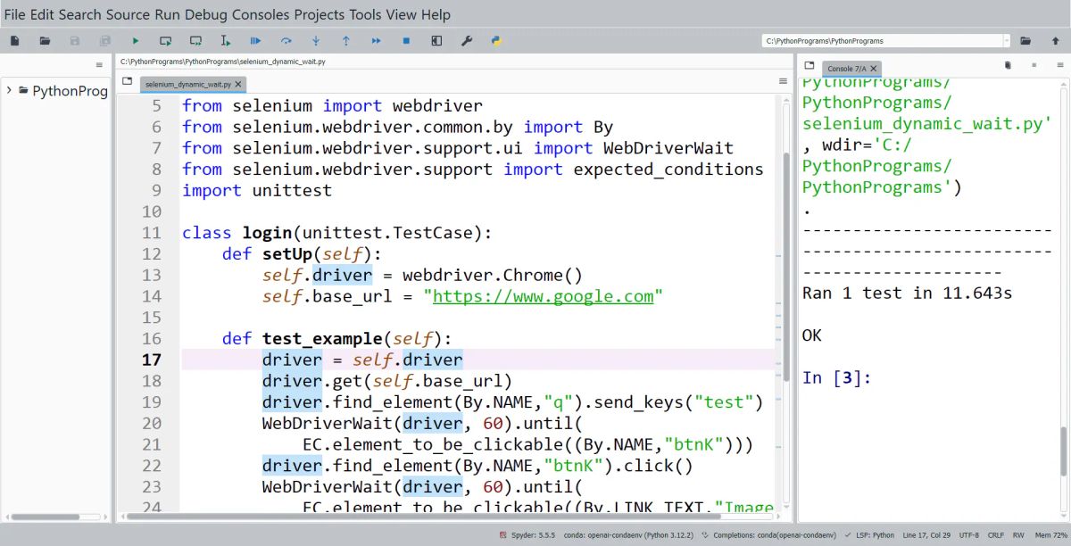1071x546 pixels.
Task: Step over current line debug icon
Action: point(286,41)
